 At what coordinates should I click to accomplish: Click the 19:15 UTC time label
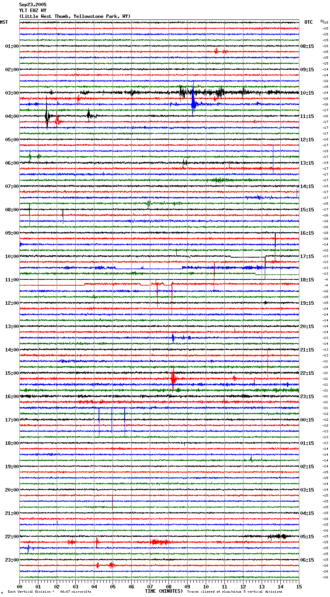(x=307, y=303)
